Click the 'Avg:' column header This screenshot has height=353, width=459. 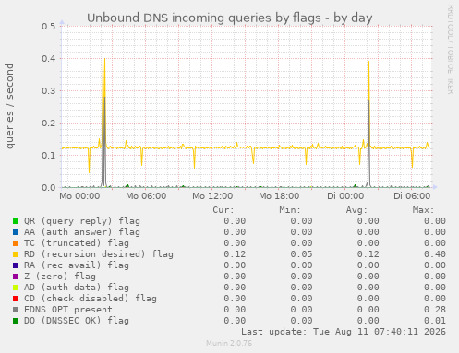356,210
